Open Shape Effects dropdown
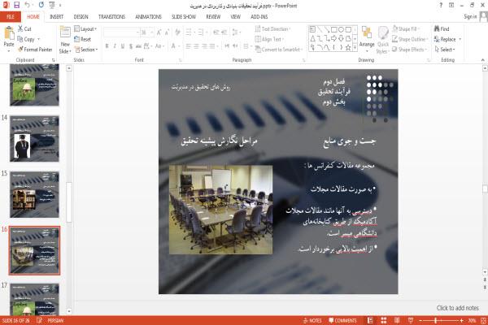488x325 pixels. (410, 50)
